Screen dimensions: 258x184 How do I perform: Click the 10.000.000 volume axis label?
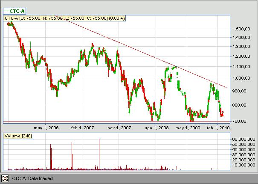(244, 165)
